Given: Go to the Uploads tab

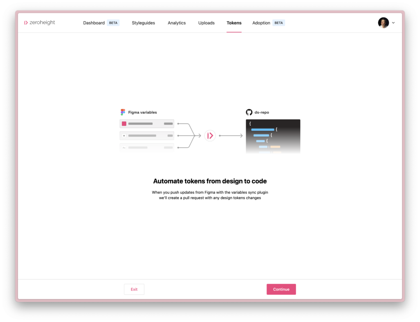Looking at the screenshot, I should pos(206,23).
